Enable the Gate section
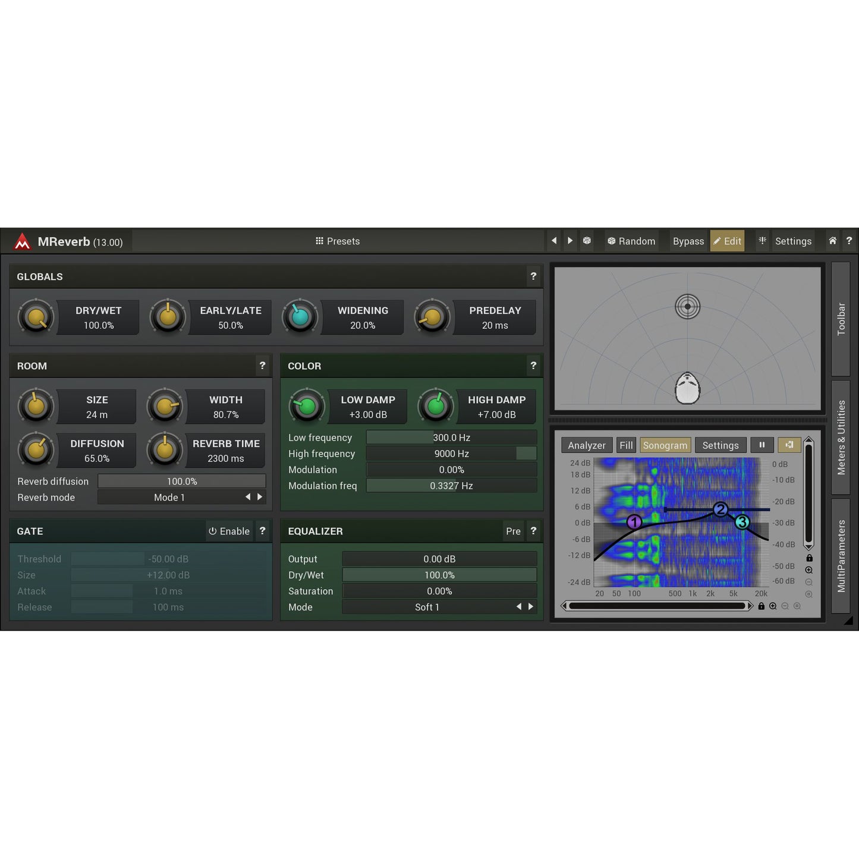Image resolution: width=859 pixels, height=859 pixels. (x=229, y=531)
